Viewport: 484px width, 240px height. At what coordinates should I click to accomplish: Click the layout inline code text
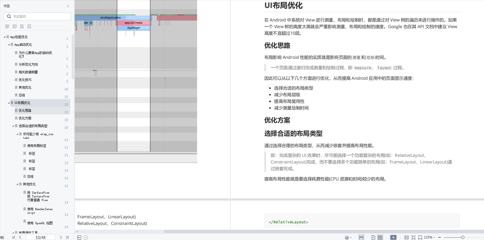[384, 68]
